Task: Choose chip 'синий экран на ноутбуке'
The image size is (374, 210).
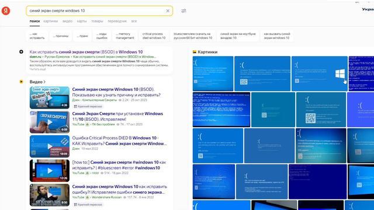Action: tap(238, 36)
